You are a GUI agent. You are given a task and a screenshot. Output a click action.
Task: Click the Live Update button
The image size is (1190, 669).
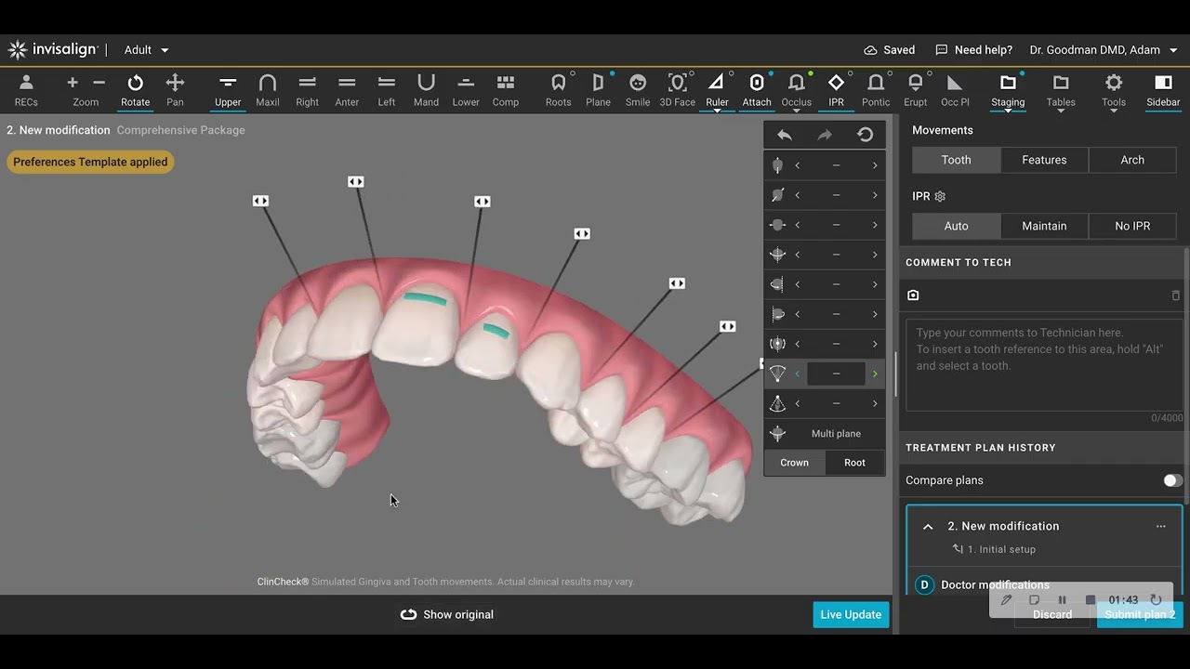tap(851, 615)
